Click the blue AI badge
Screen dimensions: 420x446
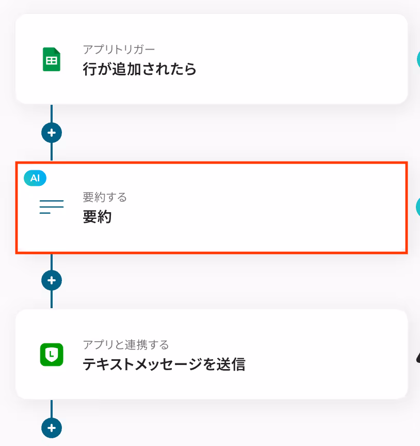35,178
